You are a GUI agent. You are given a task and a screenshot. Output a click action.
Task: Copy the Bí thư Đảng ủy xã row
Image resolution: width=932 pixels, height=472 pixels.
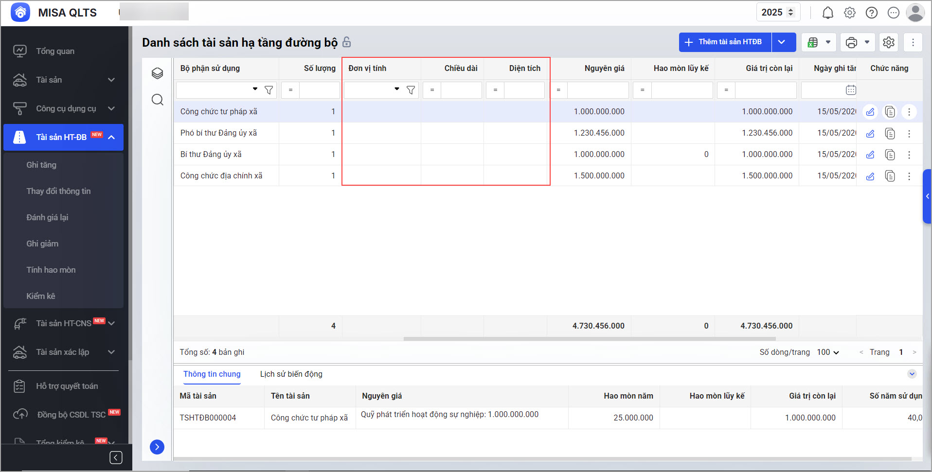(x=890, y=155)
